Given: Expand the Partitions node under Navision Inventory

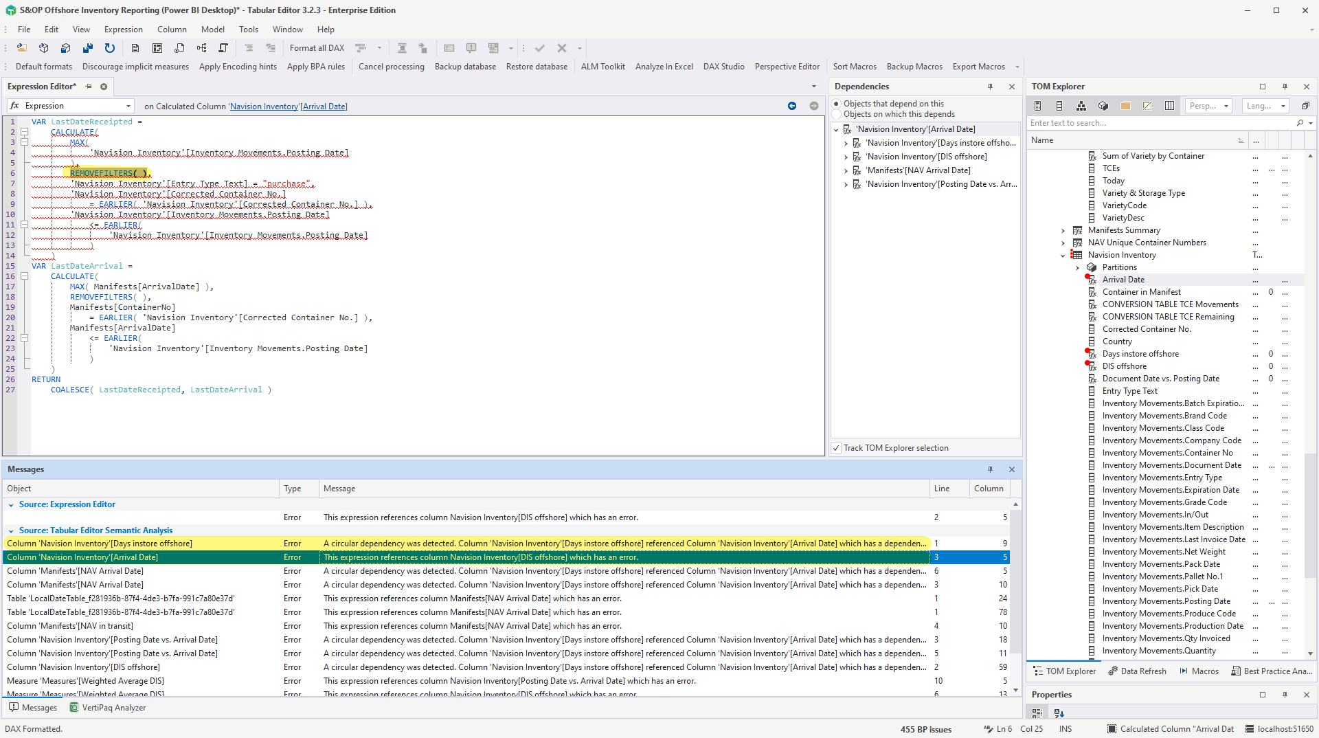Looking at the screenshot, I should coord(1076,267).
